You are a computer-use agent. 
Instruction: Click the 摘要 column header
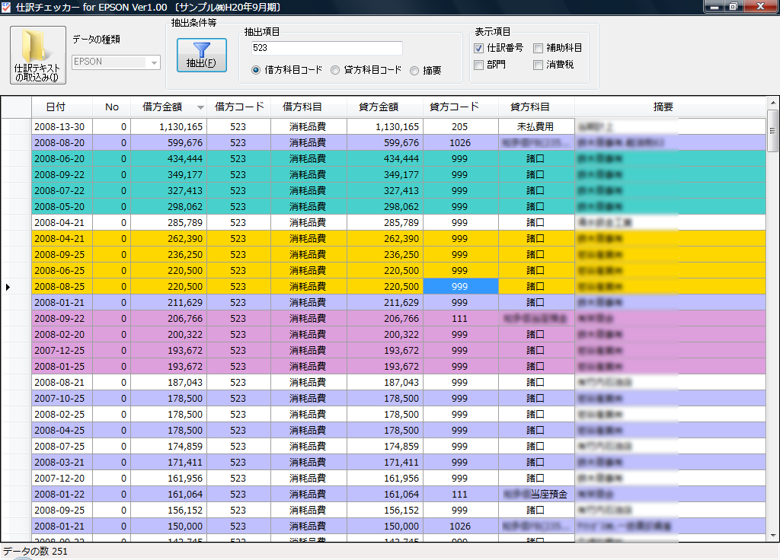(663, 107)
